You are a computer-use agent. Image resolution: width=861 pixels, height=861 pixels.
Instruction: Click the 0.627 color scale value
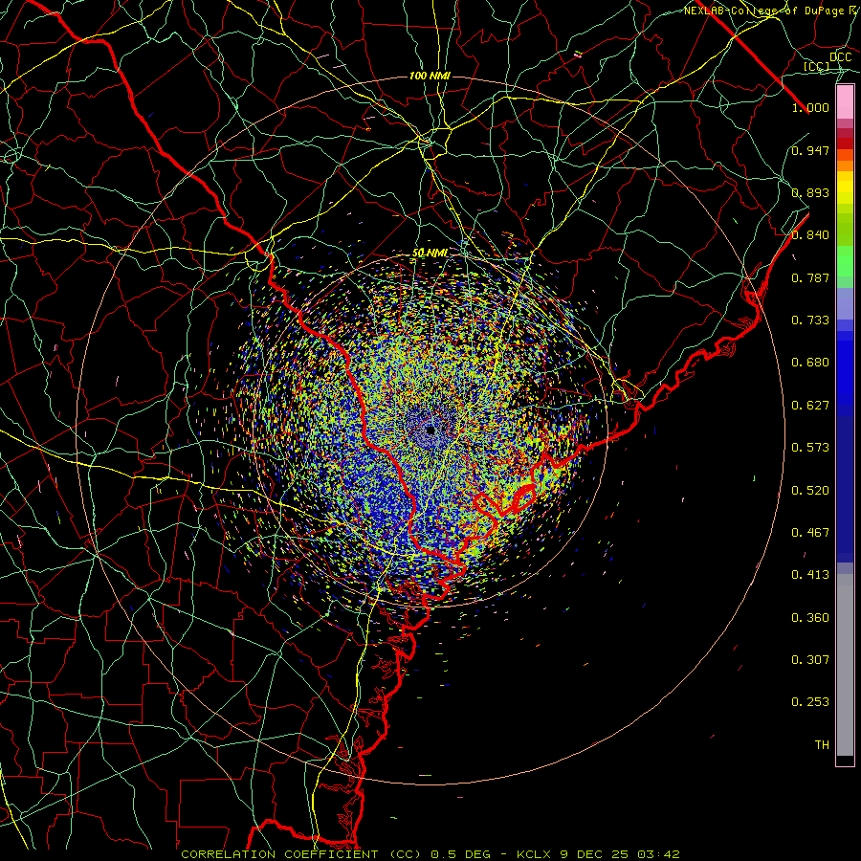[810, 406]
